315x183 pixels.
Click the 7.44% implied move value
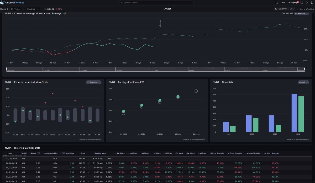click(109, 159)
